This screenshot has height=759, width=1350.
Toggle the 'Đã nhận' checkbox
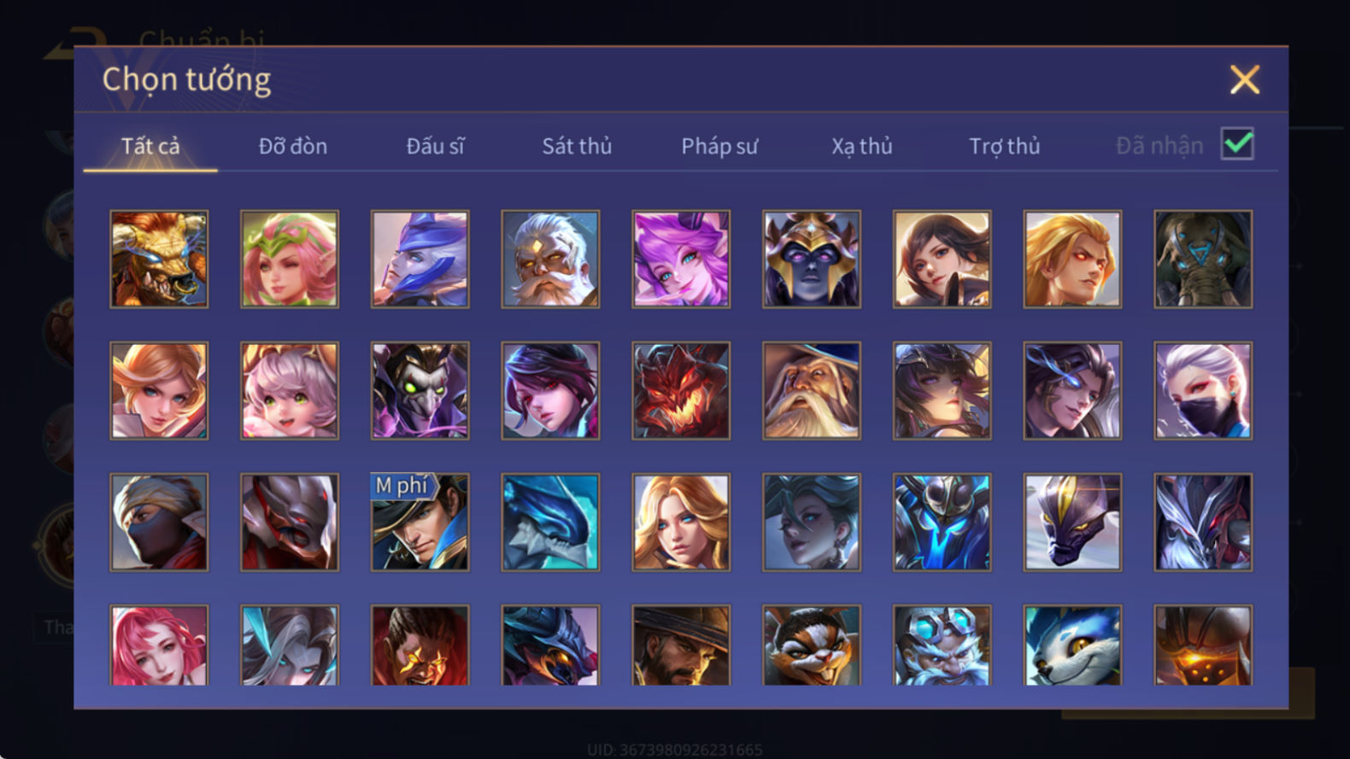click(1237, 144)
